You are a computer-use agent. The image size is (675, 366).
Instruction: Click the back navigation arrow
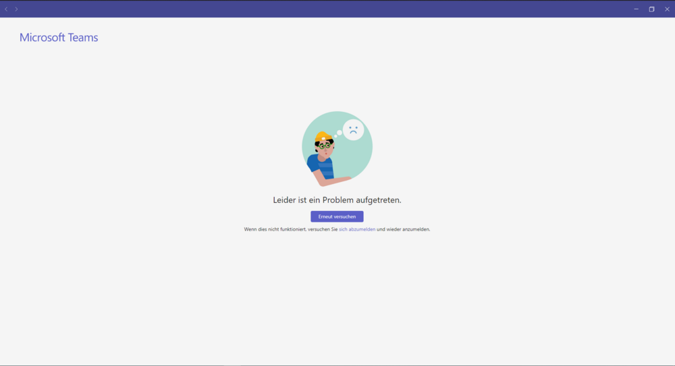click(x=6, y=9)
